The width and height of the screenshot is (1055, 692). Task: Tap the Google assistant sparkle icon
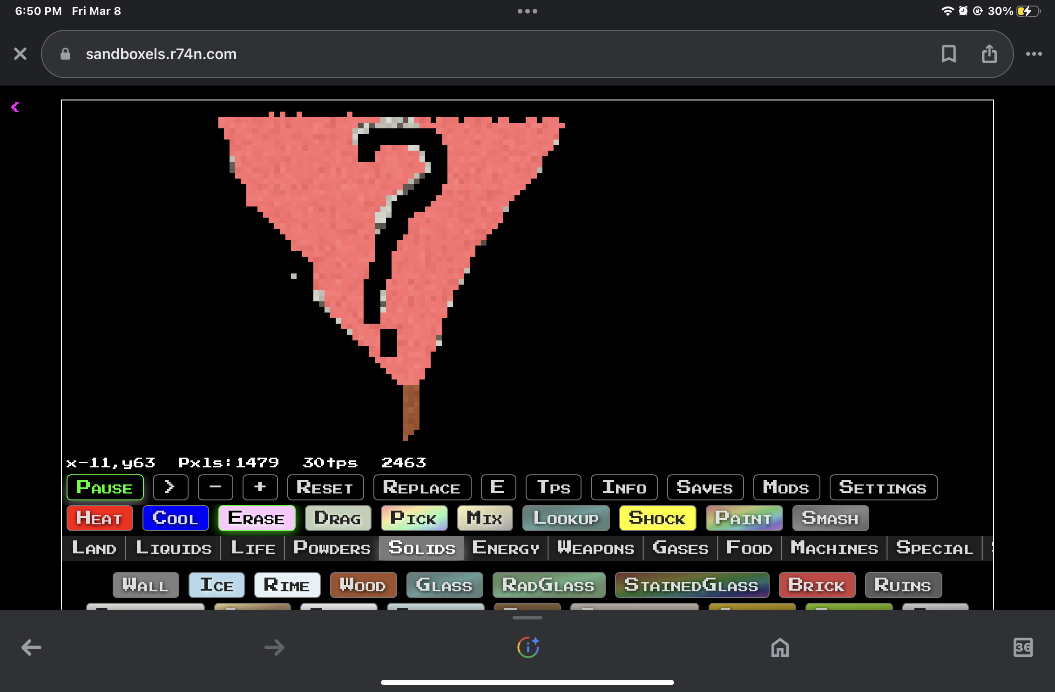(x=528, y=647)
